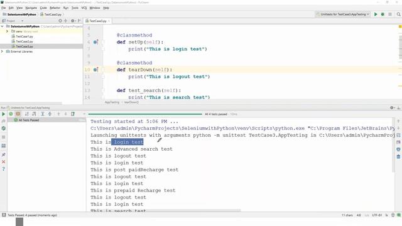Toggle tool windows button in status bar
402x226 pixels.
click(x=4, y=215)
